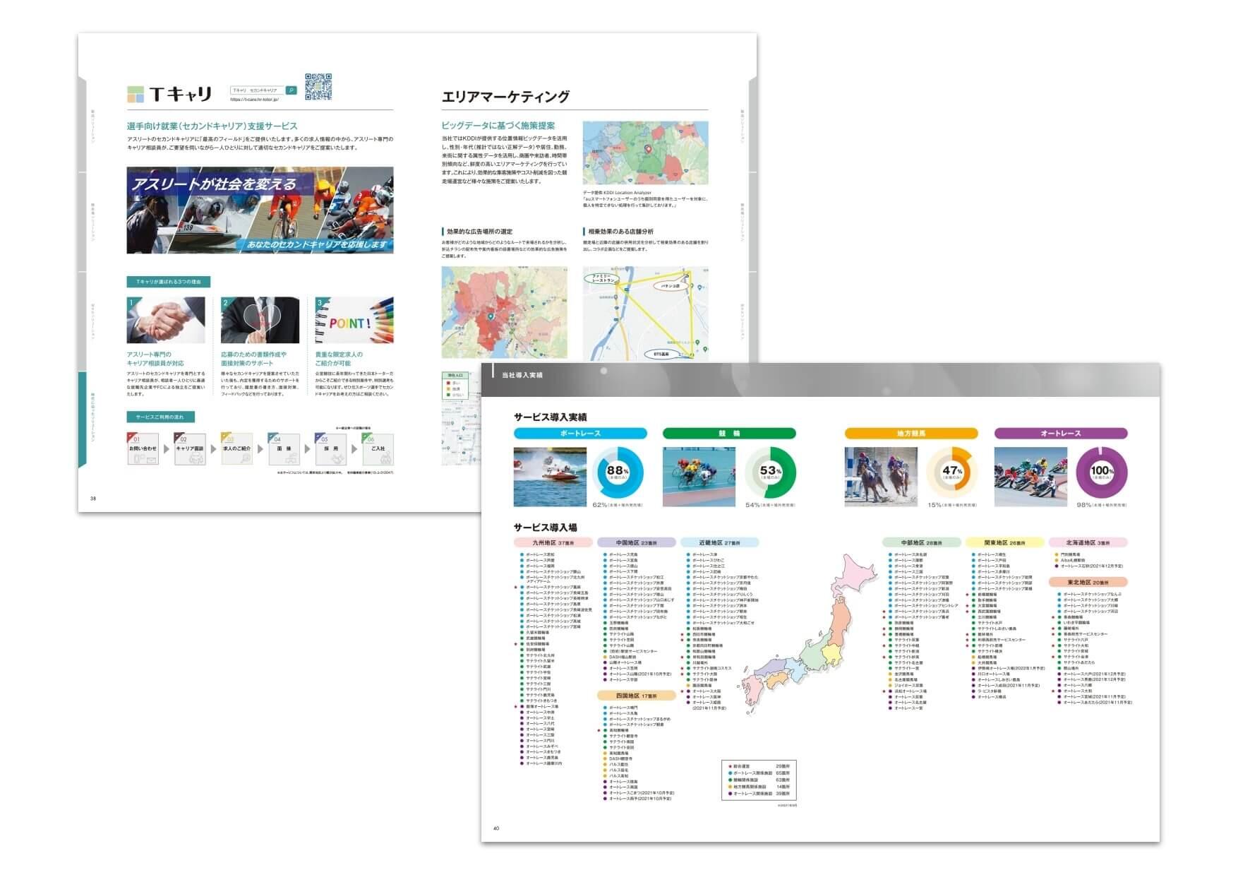Click step 02 キャリア面談 icon
The image size is (1238, 875).
190,449
